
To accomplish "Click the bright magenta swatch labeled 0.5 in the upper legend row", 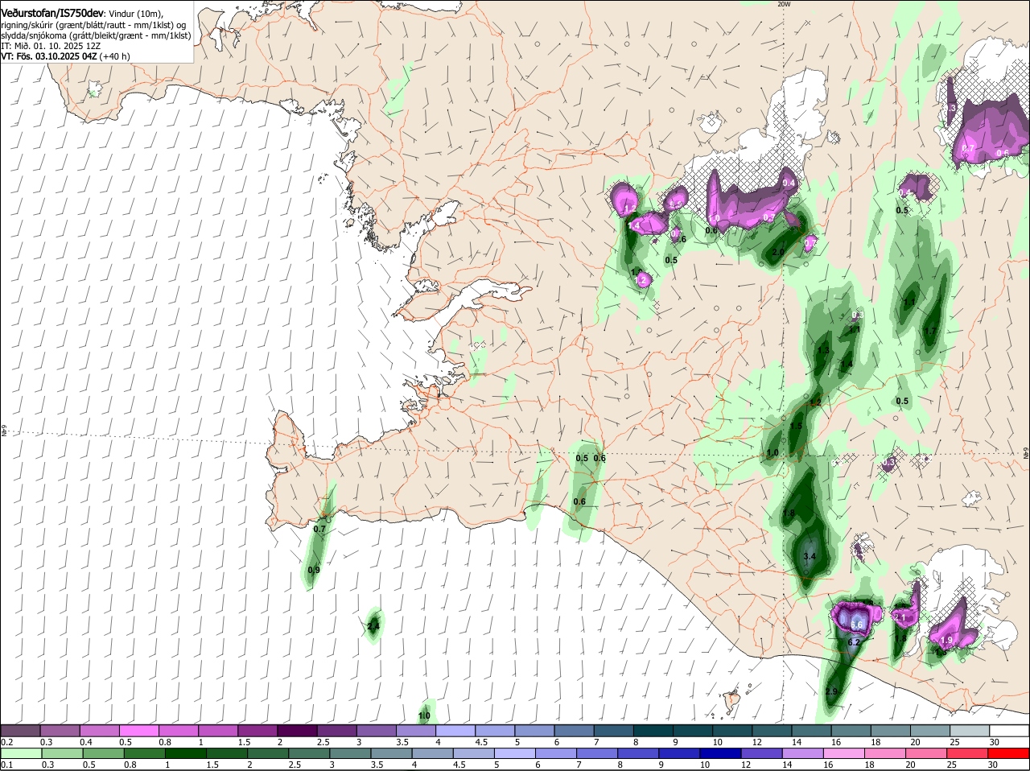I will [139, 731].
